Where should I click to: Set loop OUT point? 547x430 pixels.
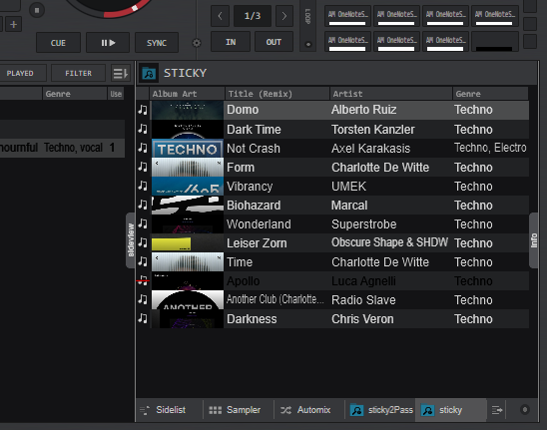[x=273, y=42]
